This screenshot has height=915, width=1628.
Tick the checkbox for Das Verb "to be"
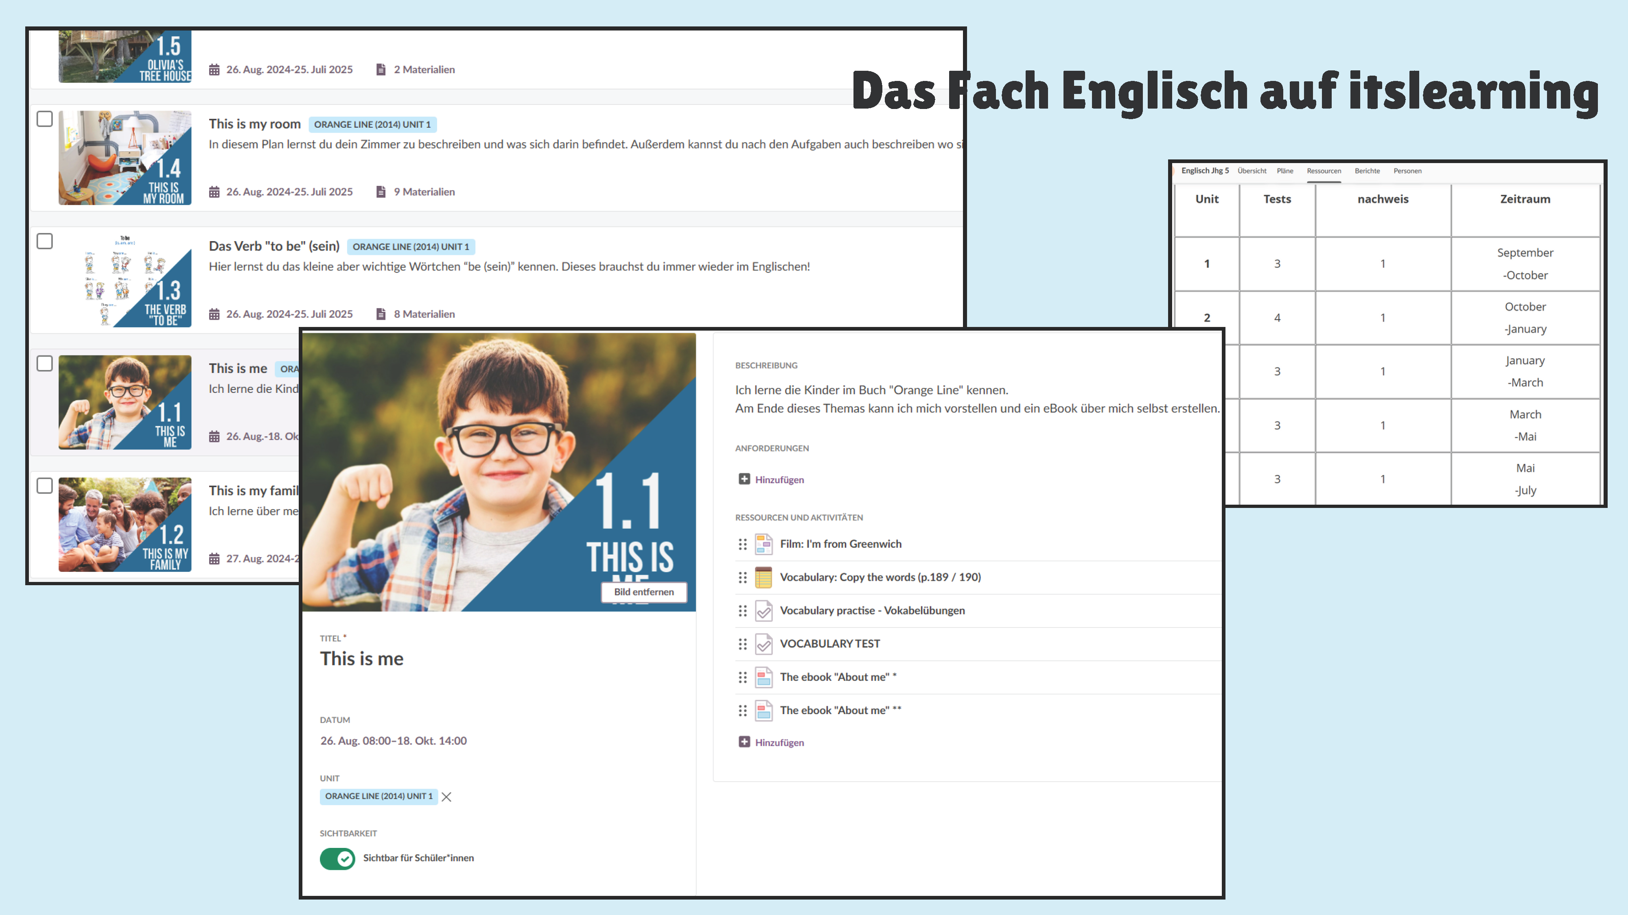click(44, 241)
